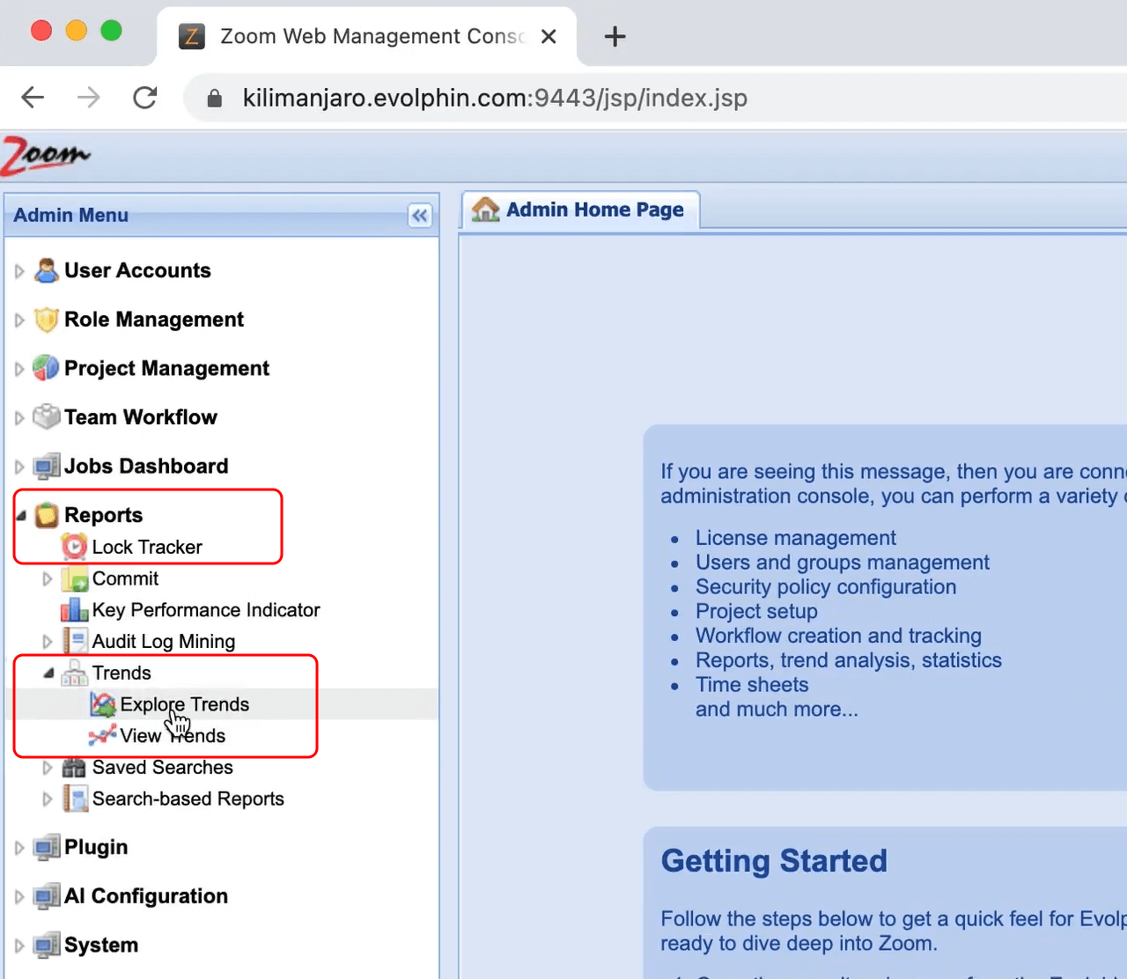
Task: Expand the Saved Searches node
Action: pyautogui.click(x=48, y=768)
